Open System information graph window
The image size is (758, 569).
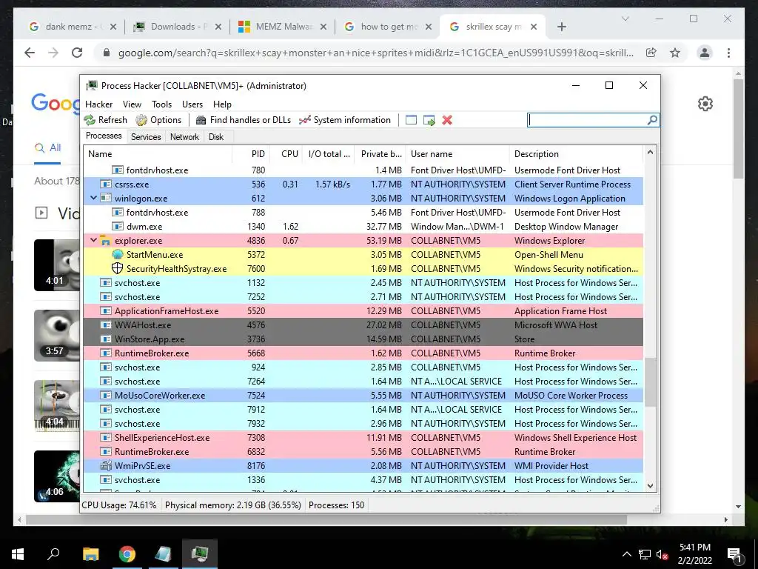pyautogui.click(x=345, y=120)
